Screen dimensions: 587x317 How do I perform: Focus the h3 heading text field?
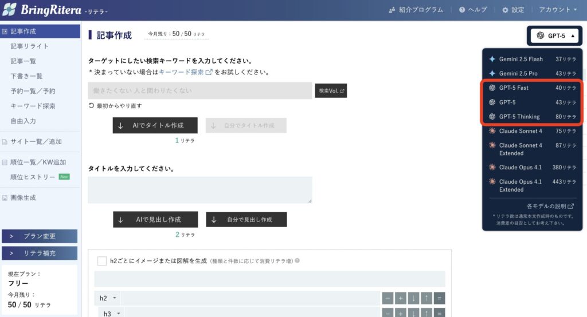[x=253, y=313]
